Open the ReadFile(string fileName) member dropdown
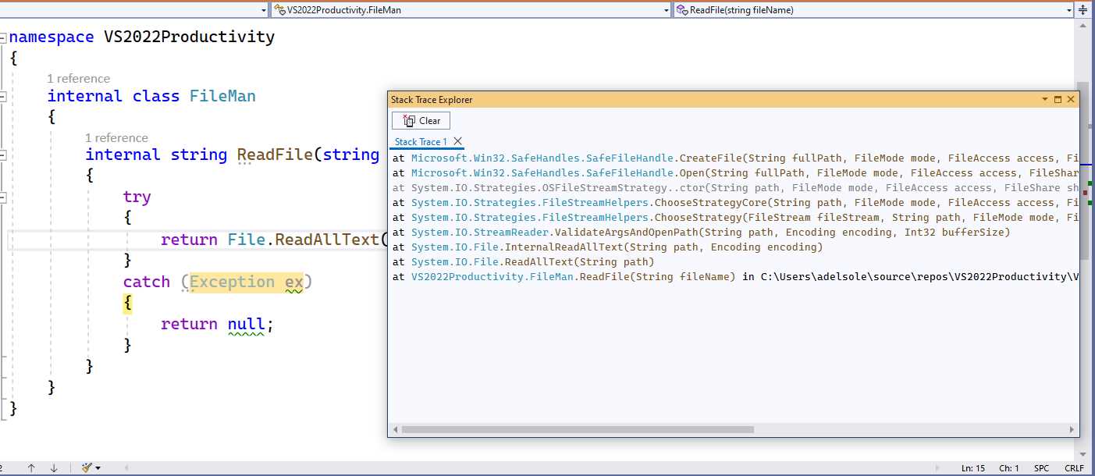The width and height of the screenshot is (1095, 476). pos(1070,10)
